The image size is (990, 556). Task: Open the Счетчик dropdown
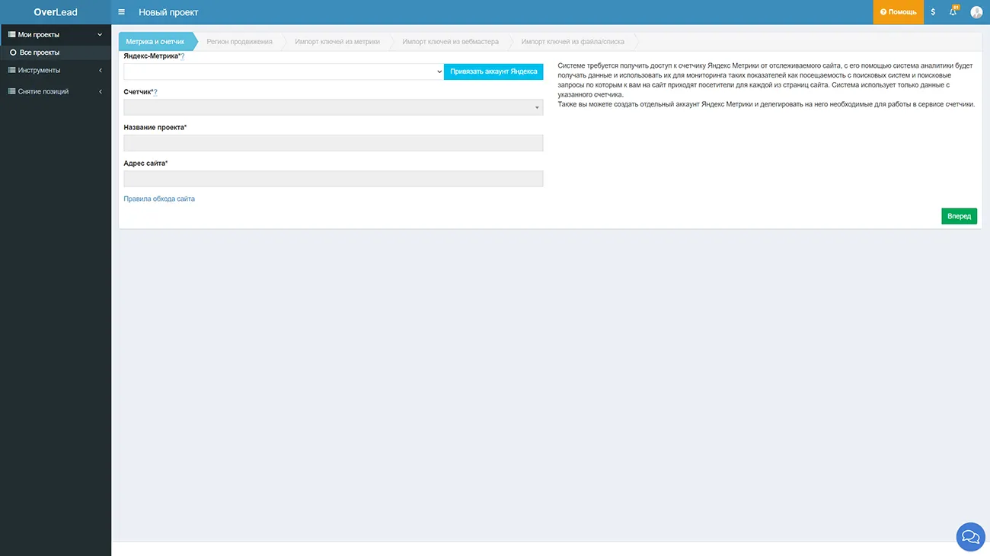click(x=333, y=107)
